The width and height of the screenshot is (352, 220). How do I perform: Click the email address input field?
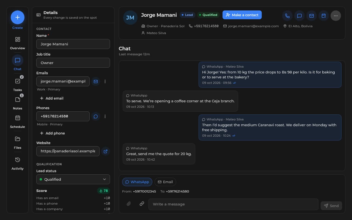pos(63,81)
